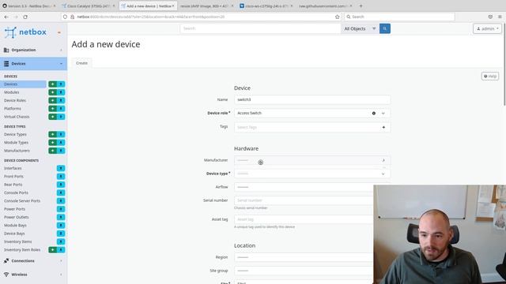Import Virtual Chassis with the blue icon
This screenshot has height=284, width=506.
[x=61, y=117]
